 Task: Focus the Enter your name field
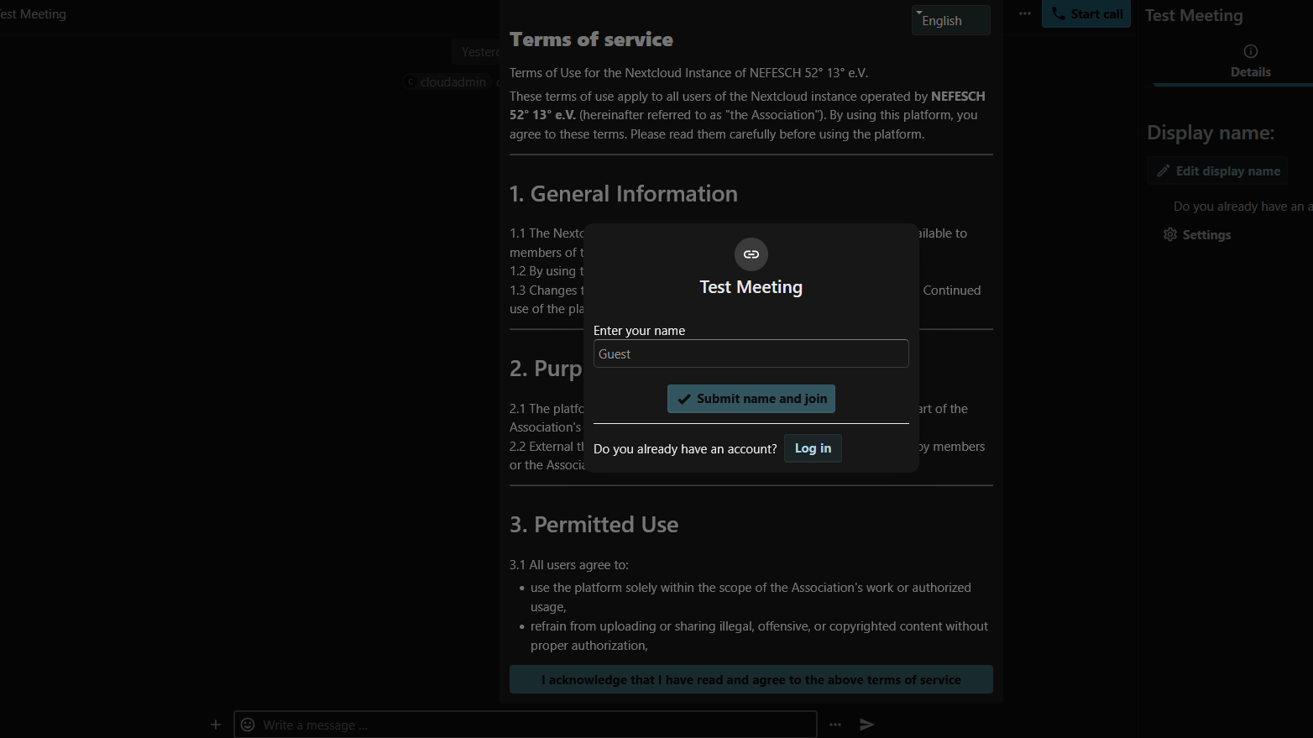(751, 354)
